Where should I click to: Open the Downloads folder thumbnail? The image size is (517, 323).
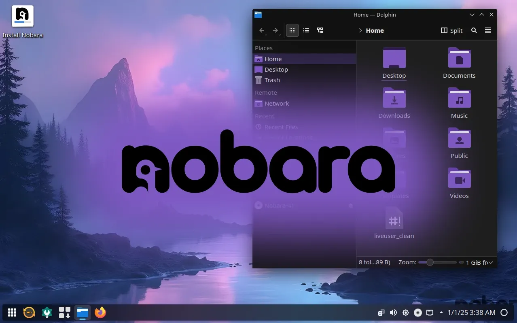(x=394, y=98)
